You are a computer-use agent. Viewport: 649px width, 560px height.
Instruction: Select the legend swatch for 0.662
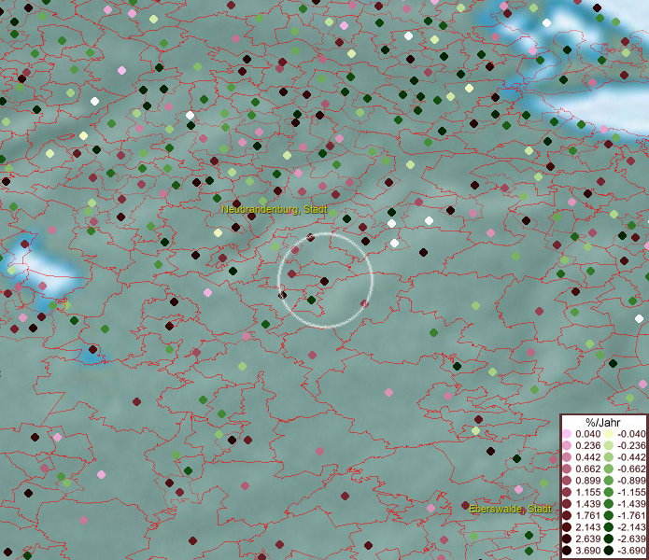click(x=567, y=469)
